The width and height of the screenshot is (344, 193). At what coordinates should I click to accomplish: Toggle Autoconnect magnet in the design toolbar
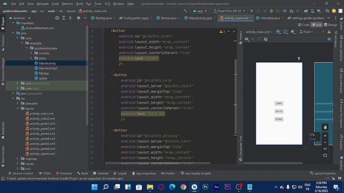[x=266, y=39]
